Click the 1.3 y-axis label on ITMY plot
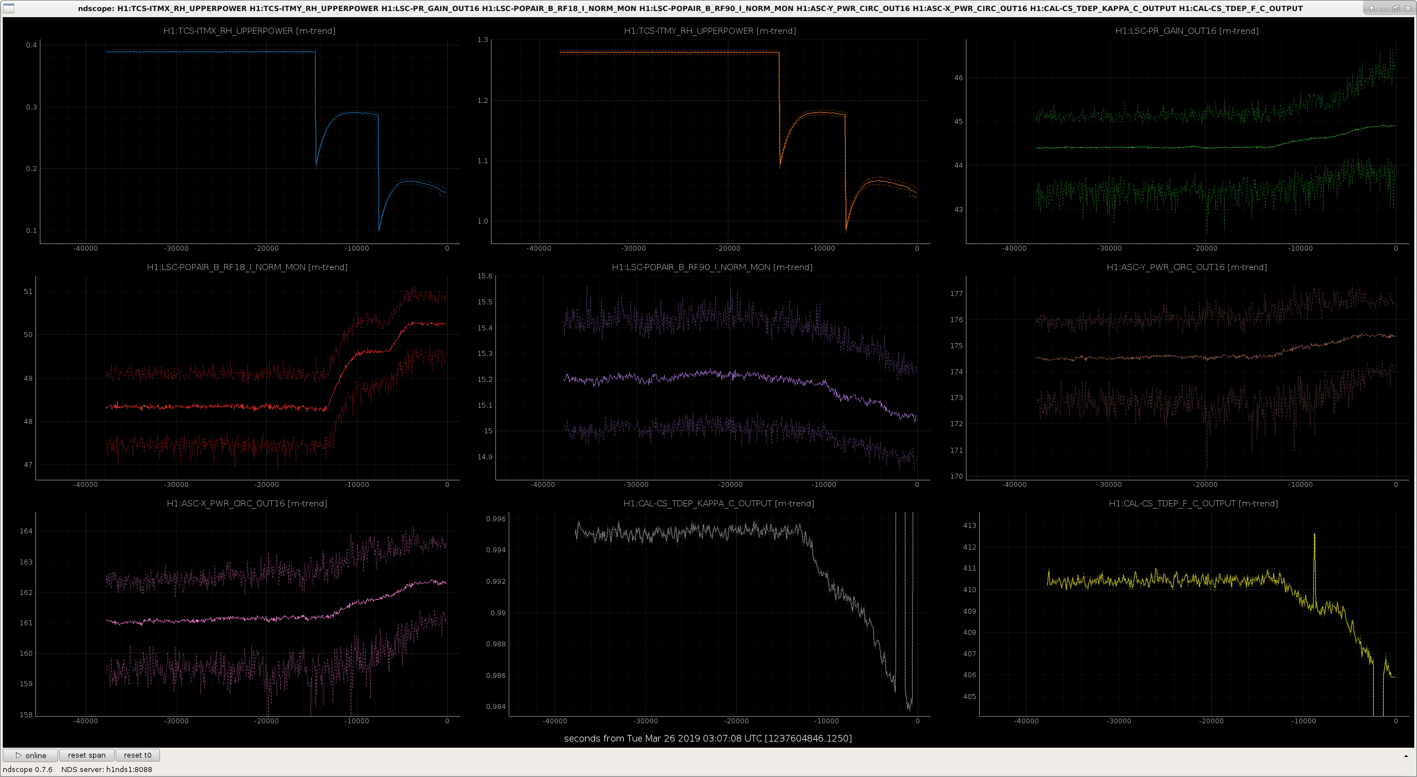Viewport: 1417px width, 777px height. (x=483, y=40)
